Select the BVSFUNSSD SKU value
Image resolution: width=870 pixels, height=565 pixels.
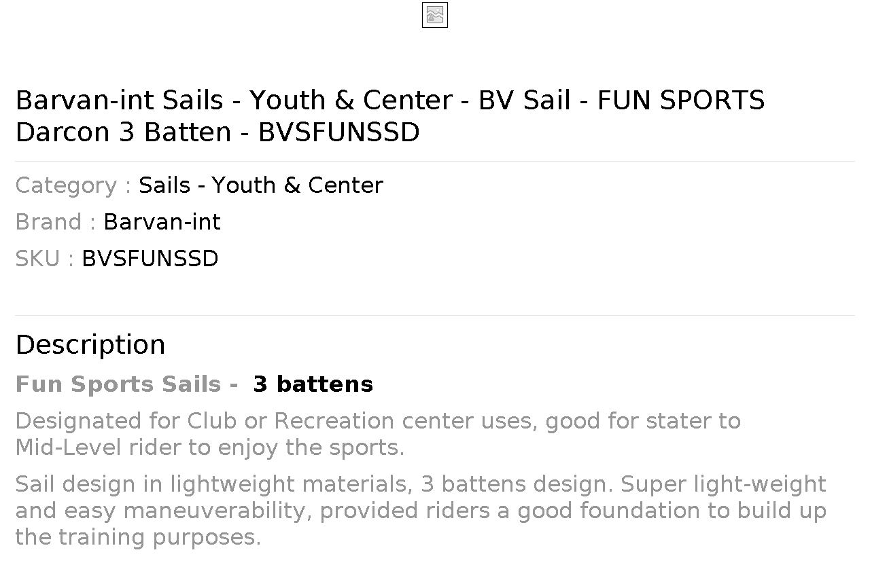coord(150,259)
